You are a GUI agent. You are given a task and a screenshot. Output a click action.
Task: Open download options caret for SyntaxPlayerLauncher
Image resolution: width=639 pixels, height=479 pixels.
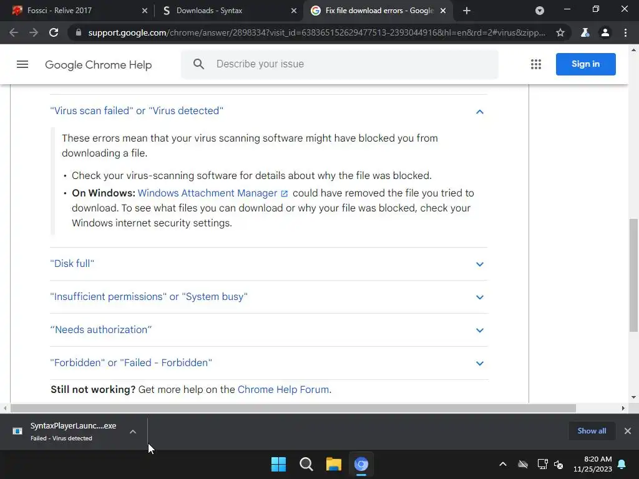coord(133,432)
